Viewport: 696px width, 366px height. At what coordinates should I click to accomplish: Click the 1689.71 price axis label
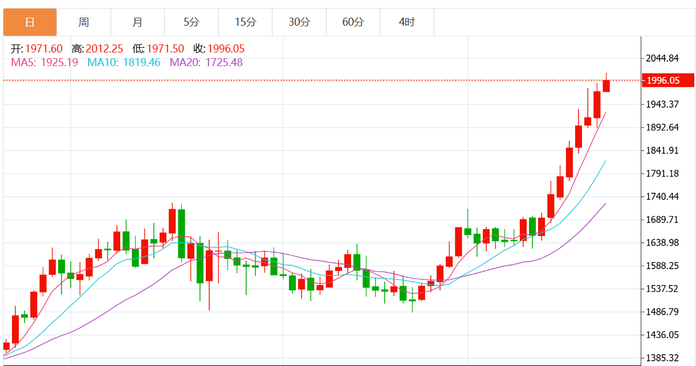tap(662, 219)
